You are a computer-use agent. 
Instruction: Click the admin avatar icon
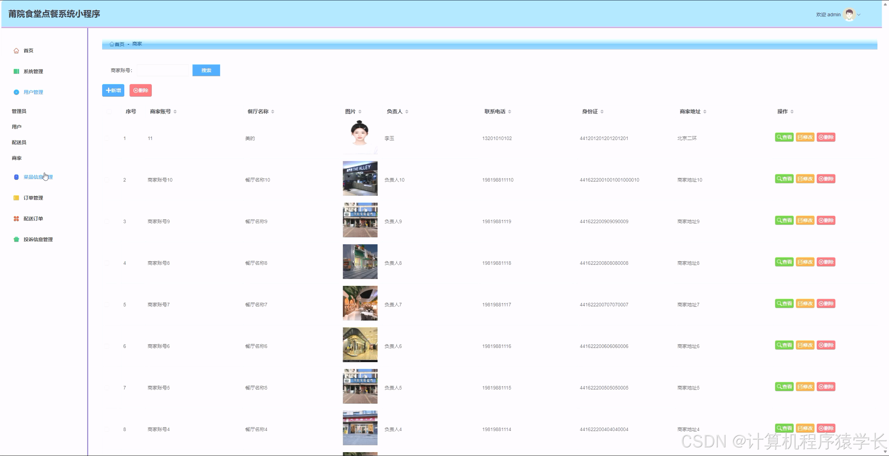[x=849, y=15]
